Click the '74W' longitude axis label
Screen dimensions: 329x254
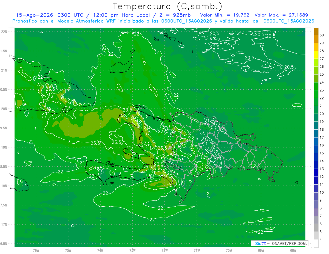tap(100, 250)
